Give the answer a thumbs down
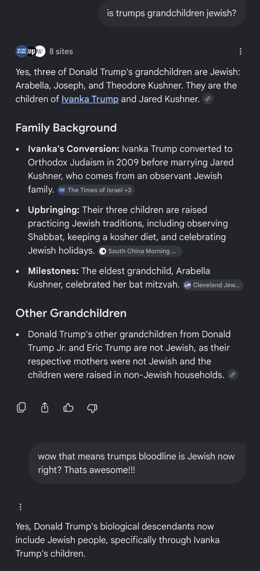This screenshot has width=260, height=571. click(x=92, y=408)
